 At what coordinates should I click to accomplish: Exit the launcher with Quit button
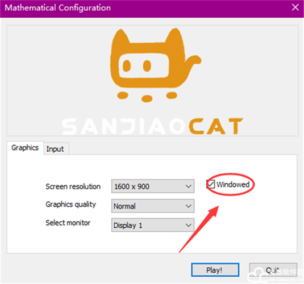coord(273,270)
